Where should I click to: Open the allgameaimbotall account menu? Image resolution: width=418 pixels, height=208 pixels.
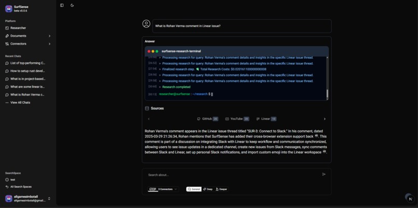(x=28, y=198)
